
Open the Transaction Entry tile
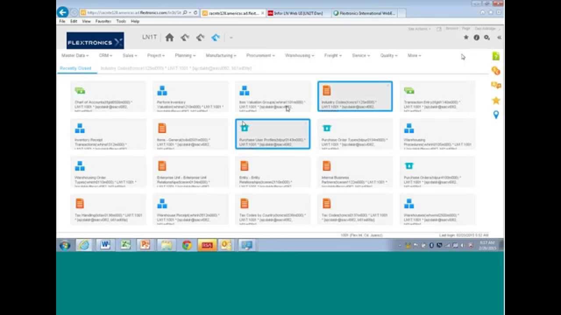[437, 96]
